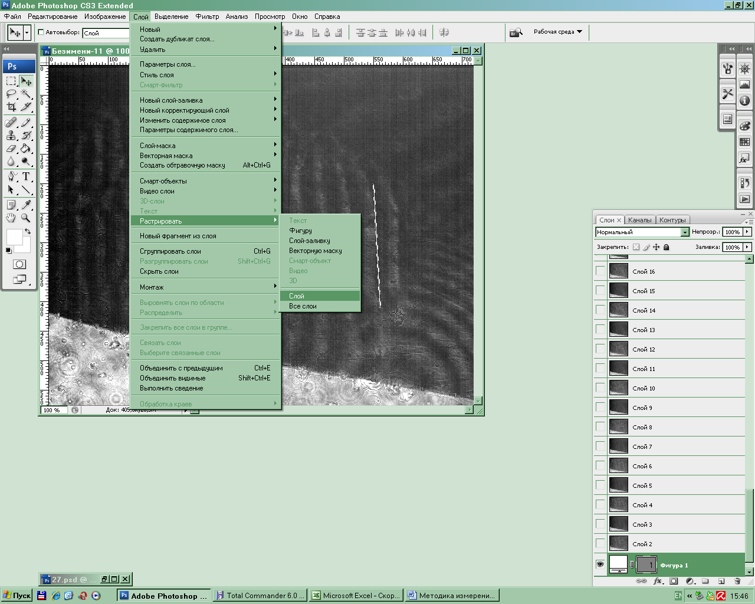The height and width of the screenshot is (604, 755).
Task: Switch to Total Commander taskbar button
Action: click(260, 596)
